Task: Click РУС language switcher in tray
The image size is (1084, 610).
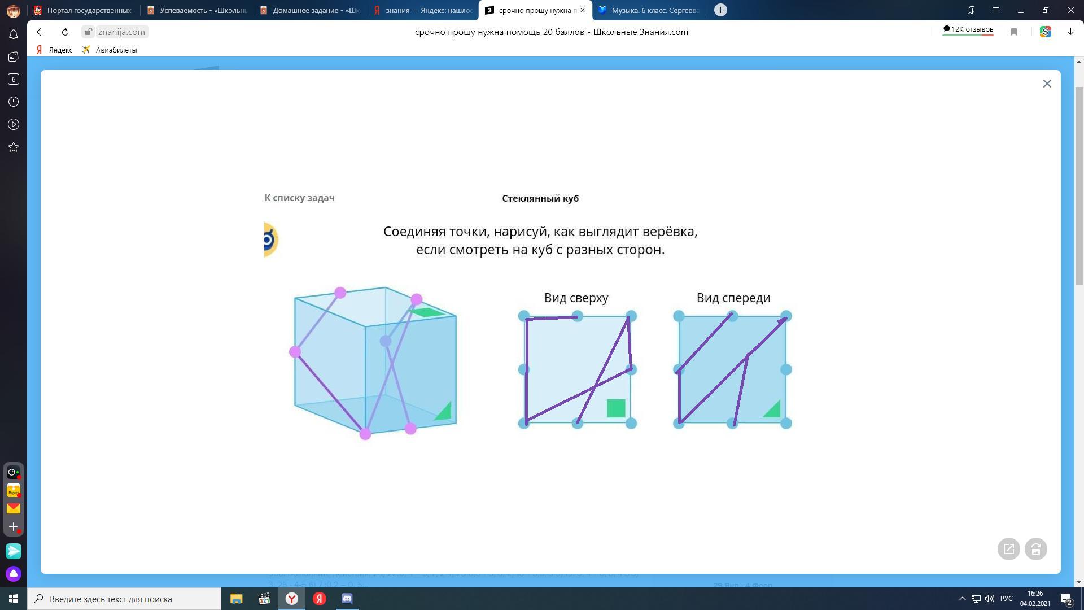Action: 1006,599
